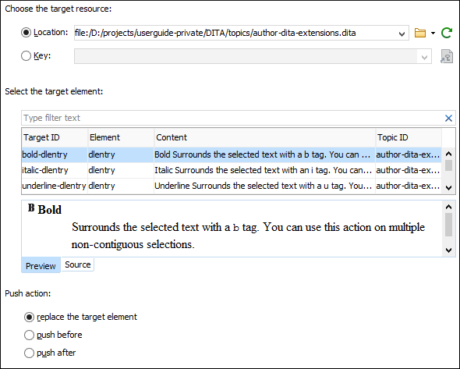The image size is (460, 369).
Task: Click the choose key reference icon
Action: click(x=447, y=56)
